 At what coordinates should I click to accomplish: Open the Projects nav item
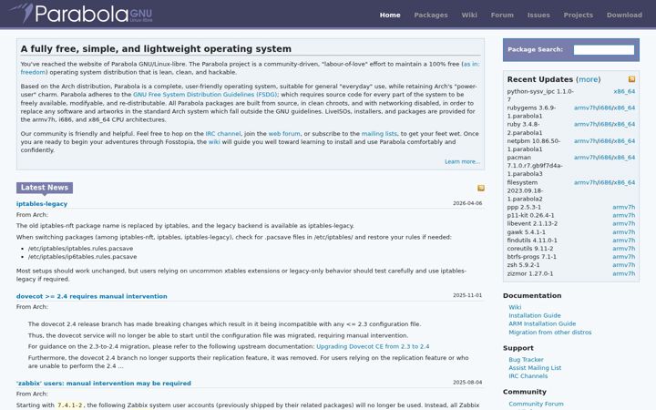(x=579, y=15)
